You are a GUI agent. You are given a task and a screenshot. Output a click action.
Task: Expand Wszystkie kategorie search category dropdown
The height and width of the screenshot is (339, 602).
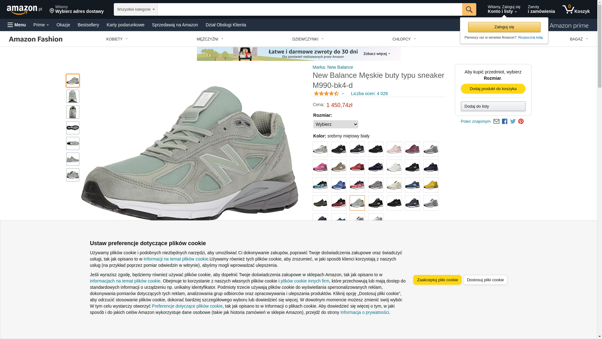[x=135, y=9]
